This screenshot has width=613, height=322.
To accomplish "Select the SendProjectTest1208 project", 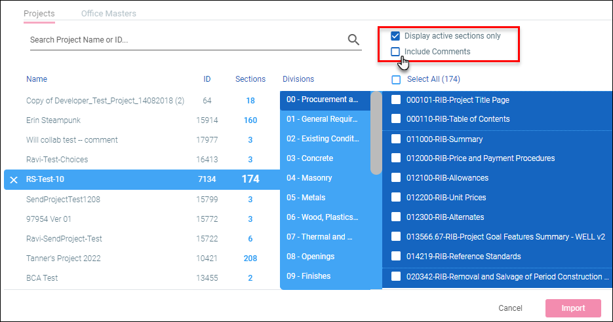I will 63,200.
